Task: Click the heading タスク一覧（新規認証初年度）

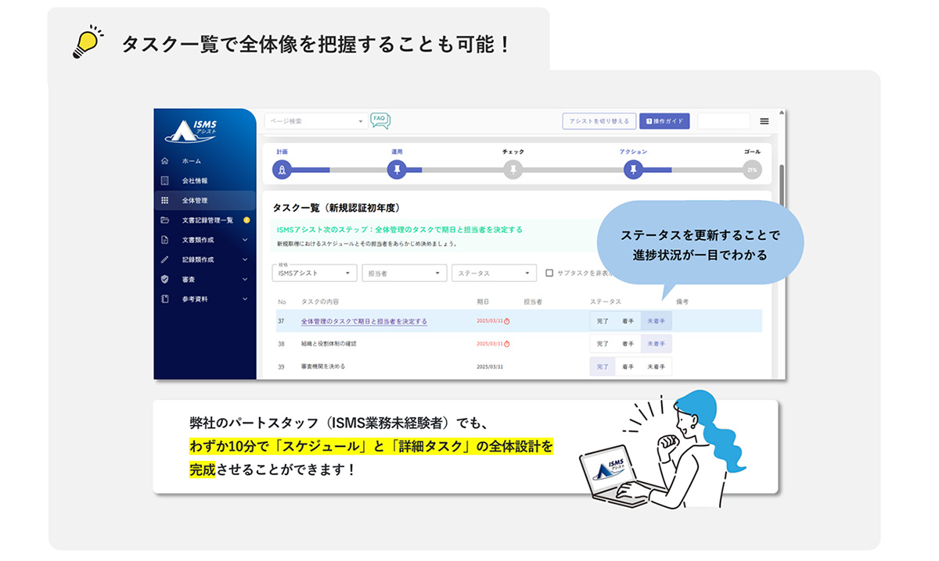Action: click(336, 208)
